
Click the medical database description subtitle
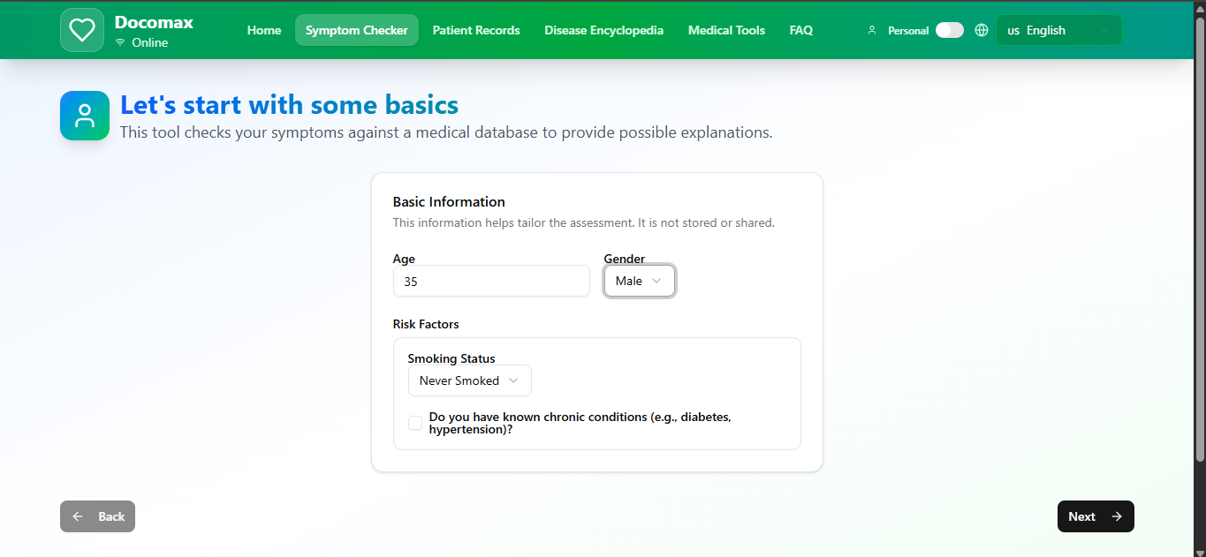446,132
